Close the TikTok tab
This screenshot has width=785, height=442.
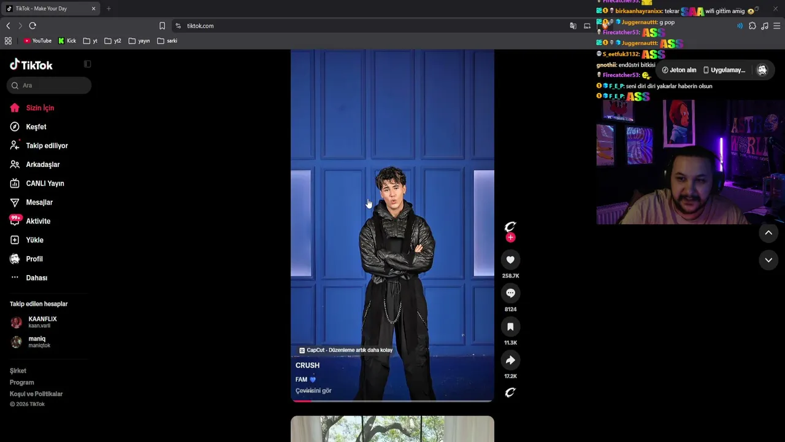pos(93,9)
